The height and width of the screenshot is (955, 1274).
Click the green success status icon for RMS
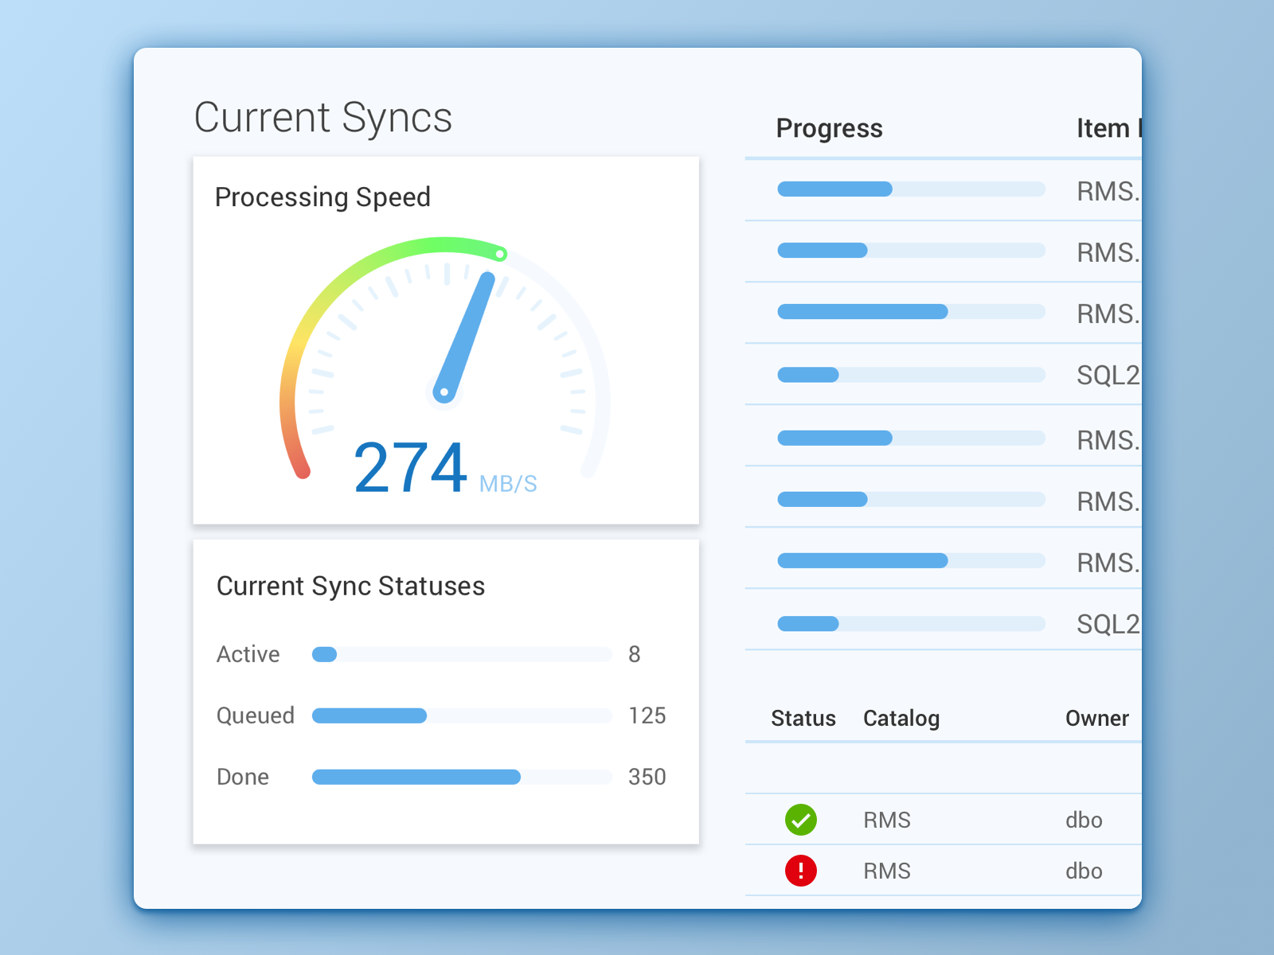[x=802, y=820]
